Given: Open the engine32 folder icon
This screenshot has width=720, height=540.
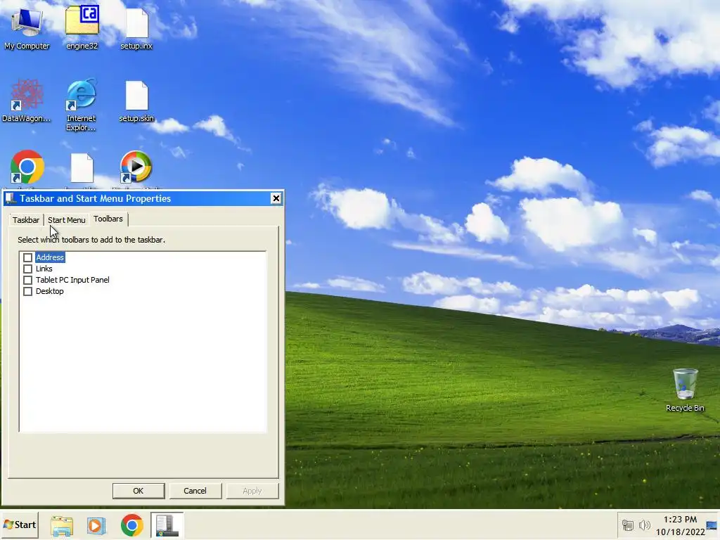Looking at the screenshot, I should coord(82,27).
